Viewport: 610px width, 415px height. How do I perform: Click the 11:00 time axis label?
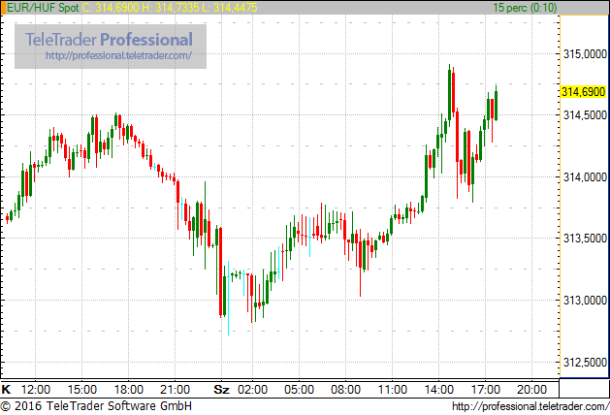point(392,390)
